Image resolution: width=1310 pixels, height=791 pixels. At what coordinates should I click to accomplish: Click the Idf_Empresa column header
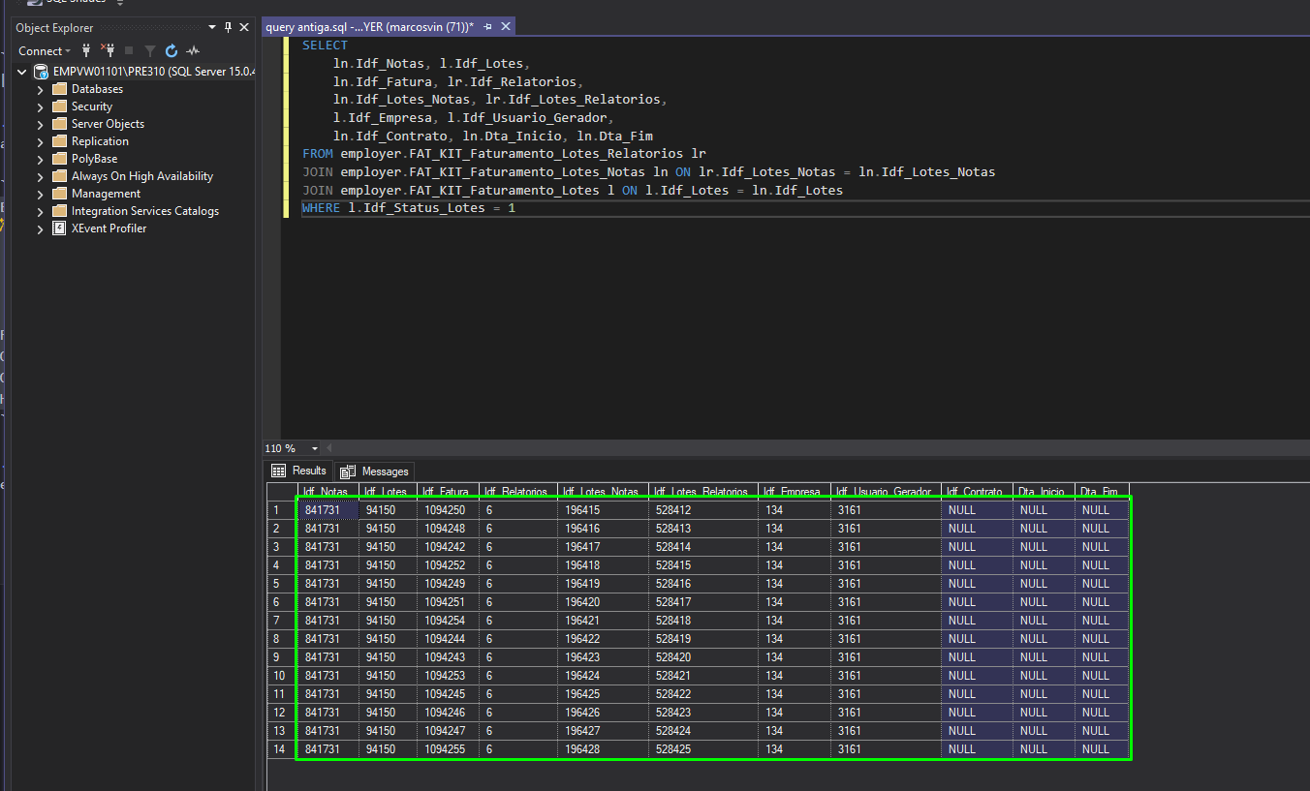point(794,492)
